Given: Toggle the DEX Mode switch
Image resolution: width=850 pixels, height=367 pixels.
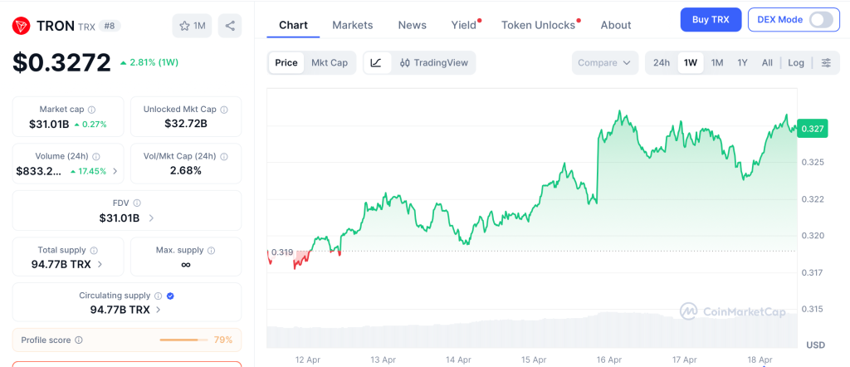Looking at the screenshot, I should click(820, 20).
